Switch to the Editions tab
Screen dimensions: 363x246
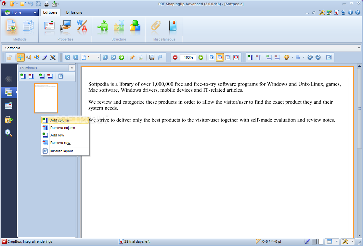pos(50,12)
